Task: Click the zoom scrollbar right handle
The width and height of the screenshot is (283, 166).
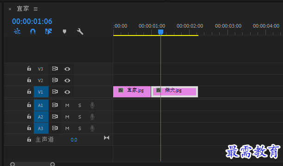Action: pos(53,164)
